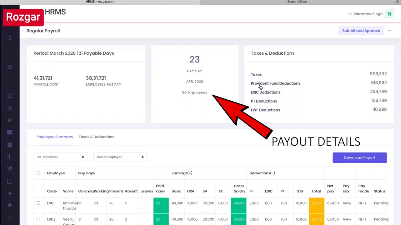This screenshot has height=225, width=401.
Task: Click the Code column header
Action: point(52,191)
